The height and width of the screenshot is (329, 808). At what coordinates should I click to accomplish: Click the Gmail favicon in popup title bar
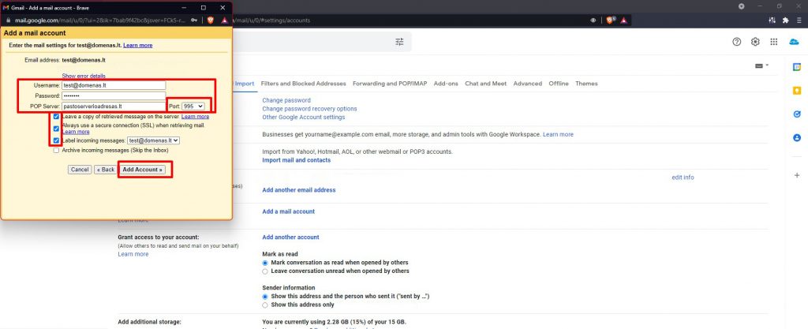6,8
